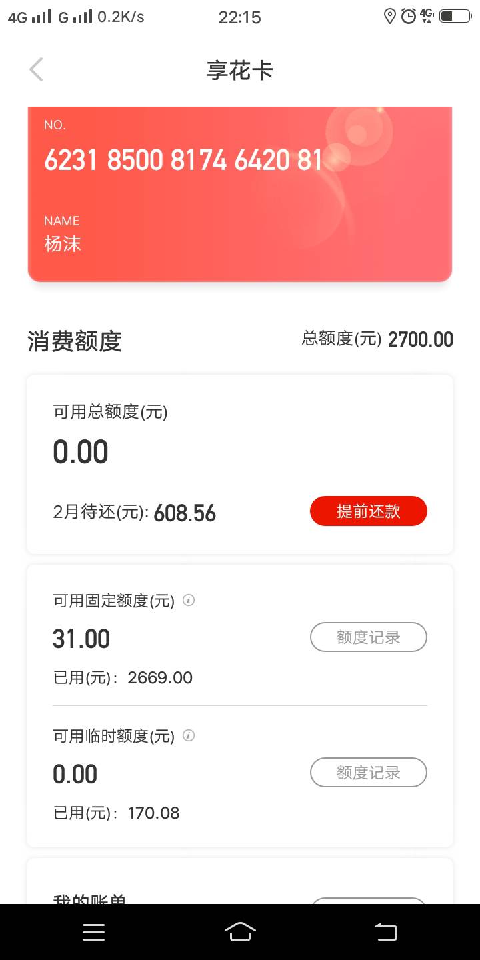Tap the 享花卡 page title
The height and width of the screenshot is (960, 480).
(240, 70)
